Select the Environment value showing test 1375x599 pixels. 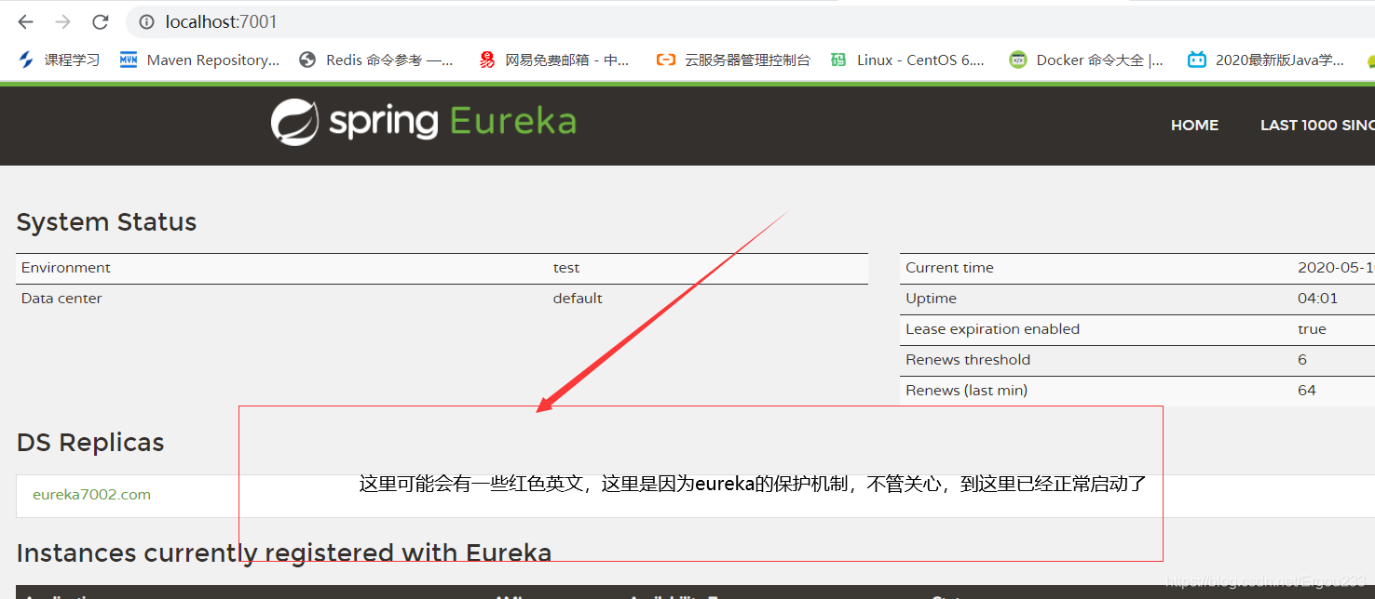pos(566,267)
